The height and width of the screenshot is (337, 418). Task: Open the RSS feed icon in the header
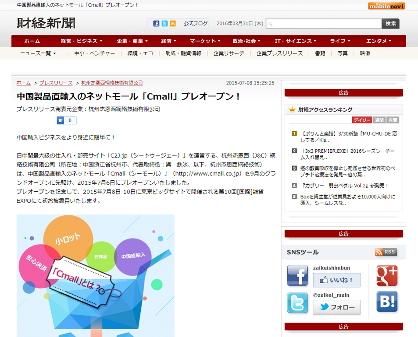coord(173,24)
